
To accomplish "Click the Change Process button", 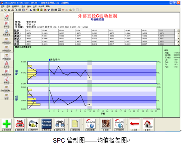I will point(46,125).
